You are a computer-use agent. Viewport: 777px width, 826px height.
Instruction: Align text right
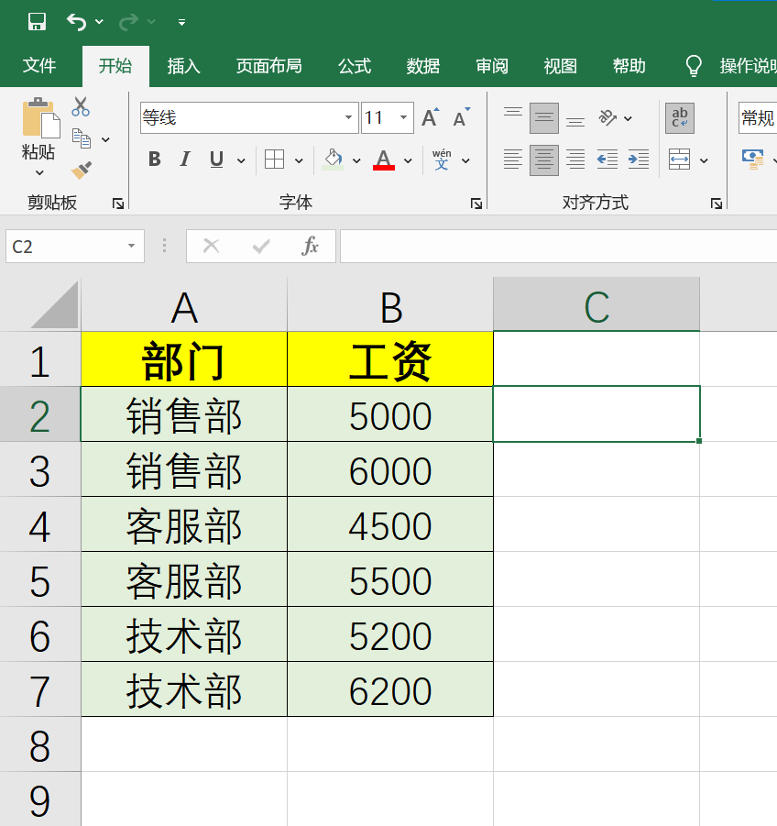pos(575,160)
